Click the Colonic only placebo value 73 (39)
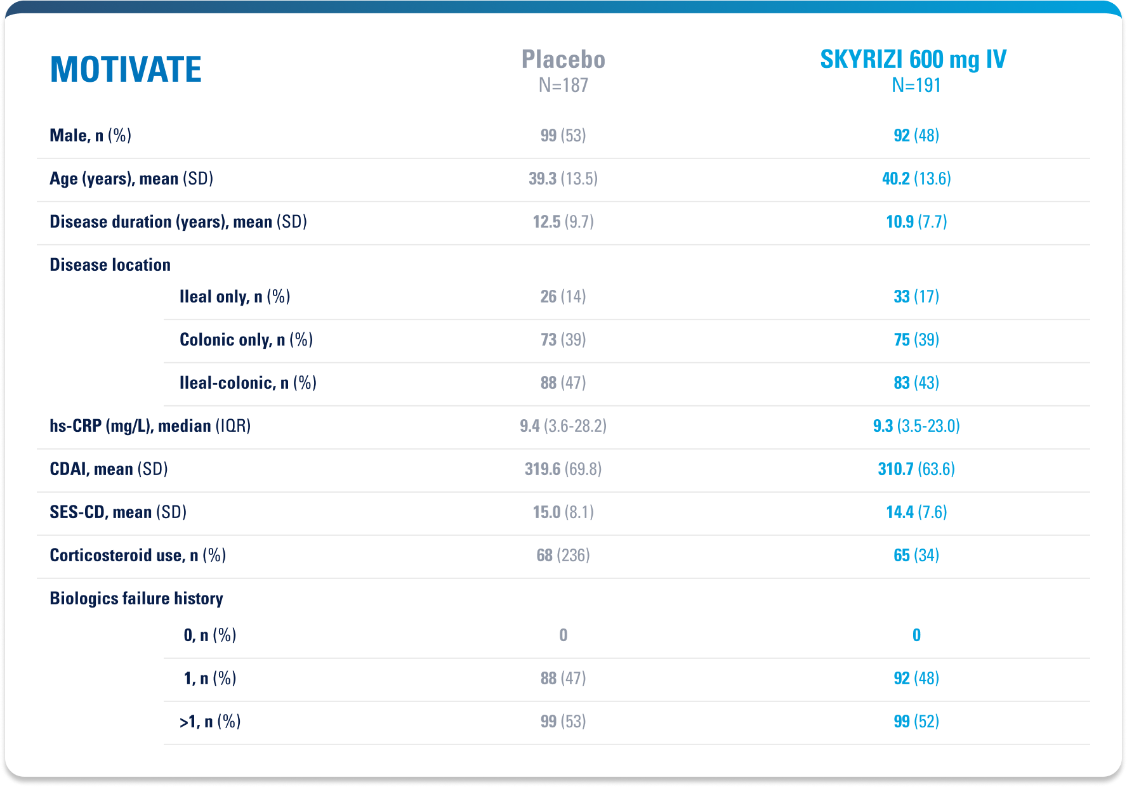1127x787 pixels. 563,340
